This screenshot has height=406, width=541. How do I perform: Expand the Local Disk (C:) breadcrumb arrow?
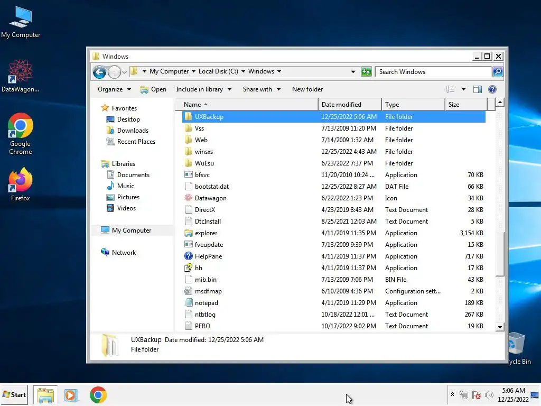point(243,71)
